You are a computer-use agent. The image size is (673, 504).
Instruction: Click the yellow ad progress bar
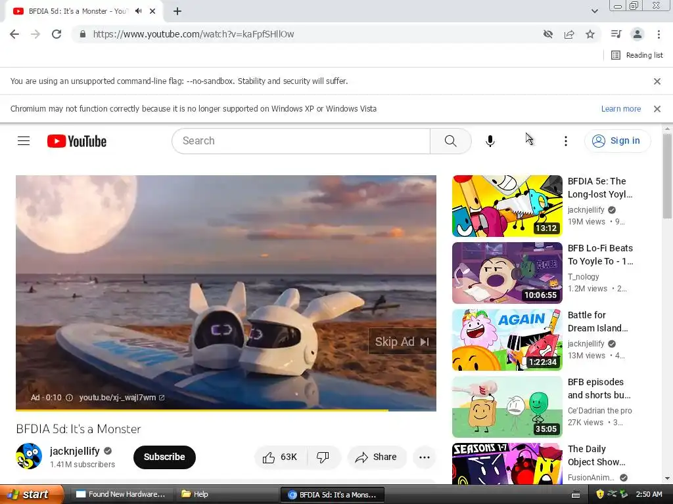(x=202, y=410)
